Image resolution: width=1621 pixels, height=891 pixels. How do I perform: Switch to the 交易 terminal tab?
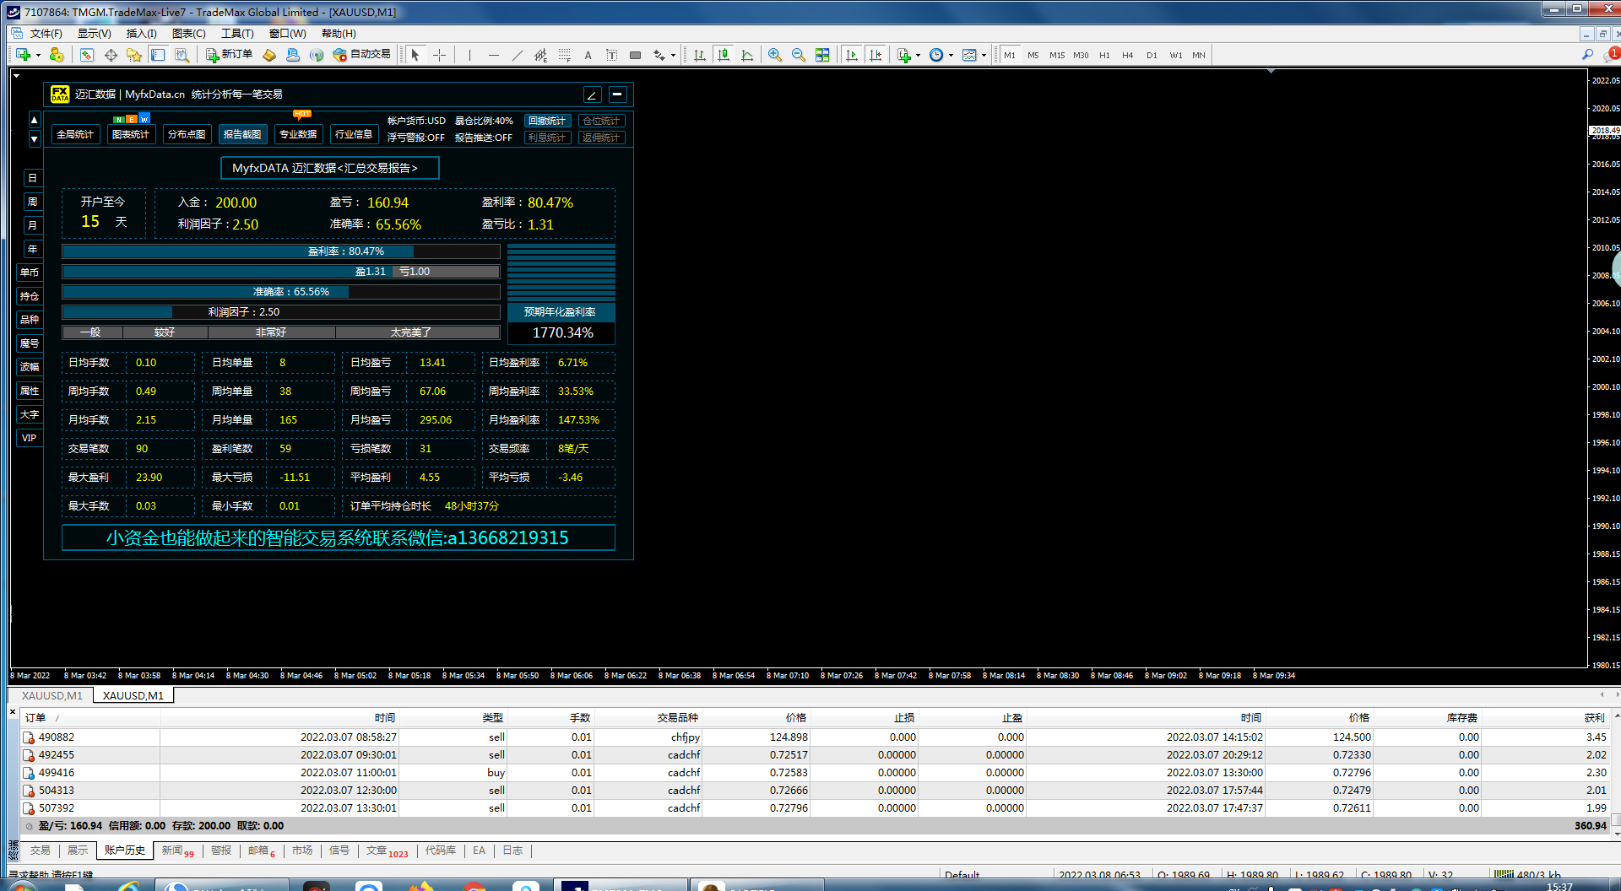point(41,850)
